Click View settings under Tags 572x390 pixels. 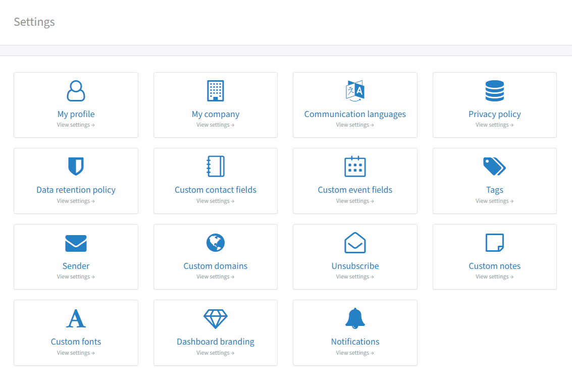495,201
